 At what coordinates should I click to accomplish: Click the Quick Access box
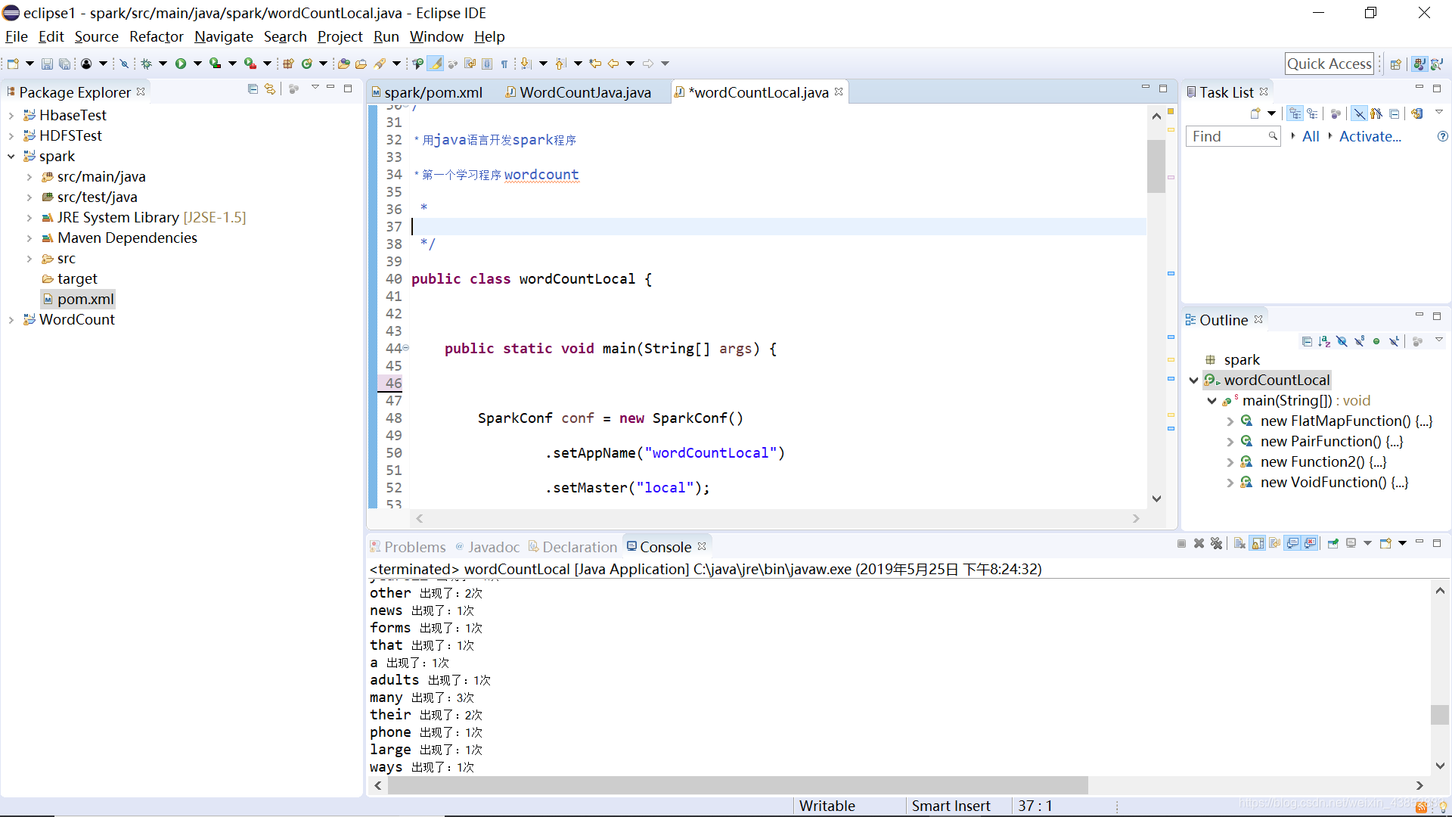[x=1329, y=64]
